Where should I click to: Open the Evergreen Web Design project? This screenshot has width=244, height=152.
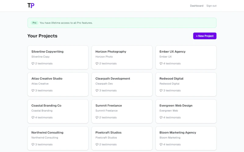click(x=186, y=111)
